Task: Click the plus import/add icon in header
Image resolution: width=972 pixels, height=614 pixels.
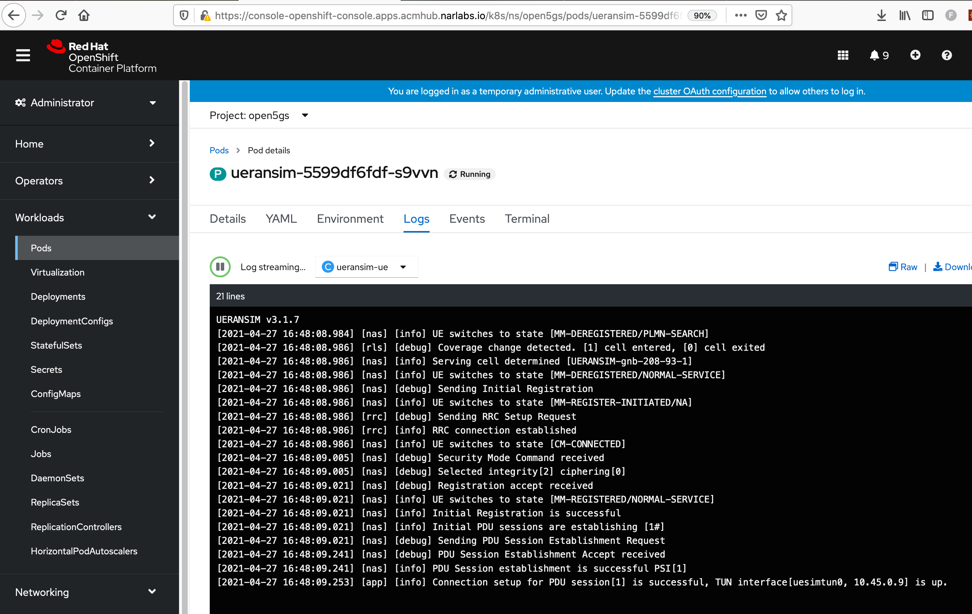Action: 915,55
